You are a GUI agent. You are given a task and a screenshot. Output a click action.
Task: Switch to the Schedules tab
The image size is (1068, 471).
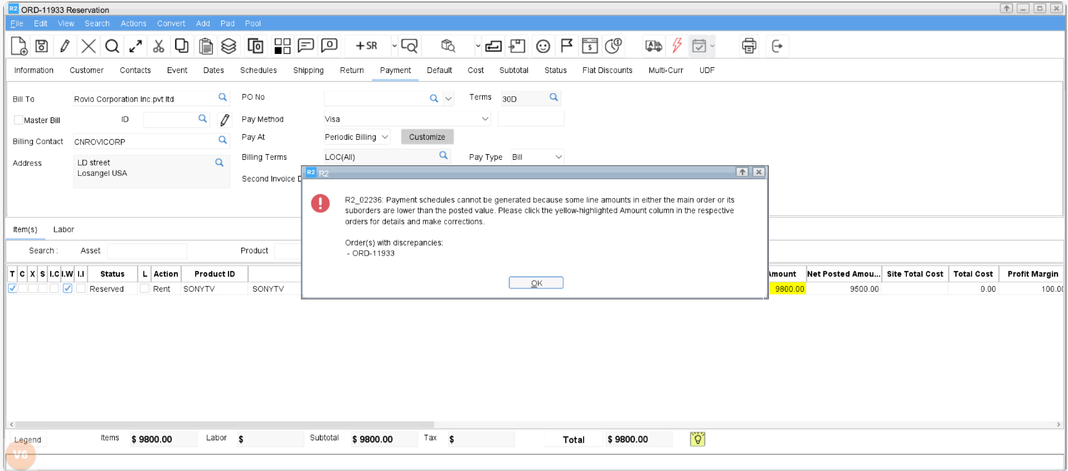258,70
